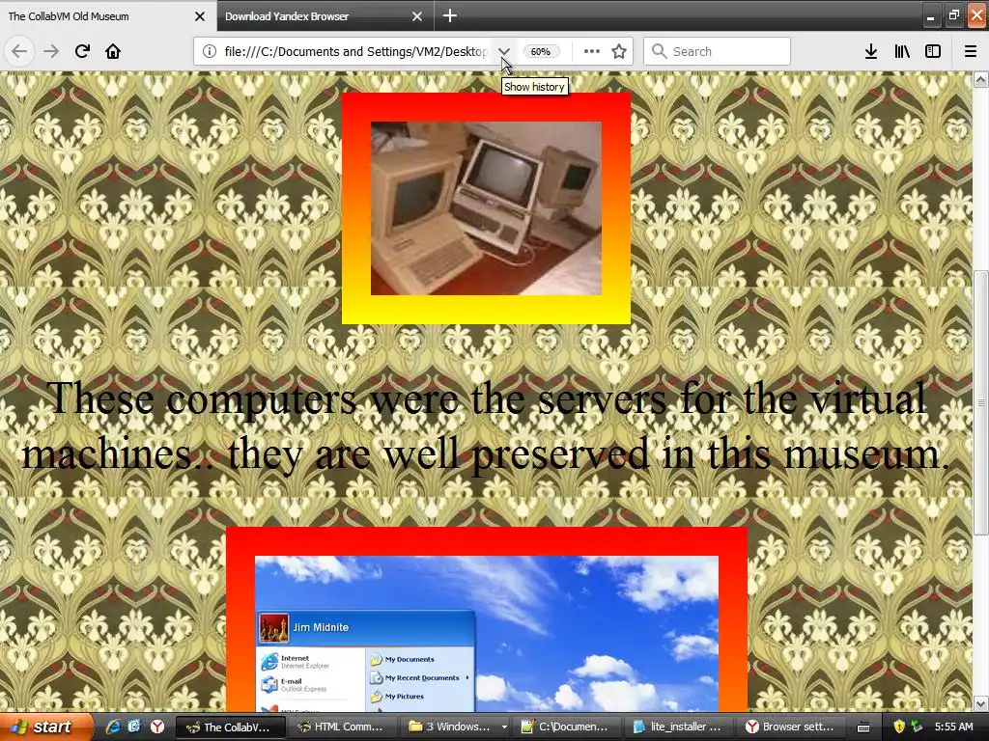The width and height of the screenshot is (989, 741).
Task: Go back to the previous page
Action: pos(19,51)
